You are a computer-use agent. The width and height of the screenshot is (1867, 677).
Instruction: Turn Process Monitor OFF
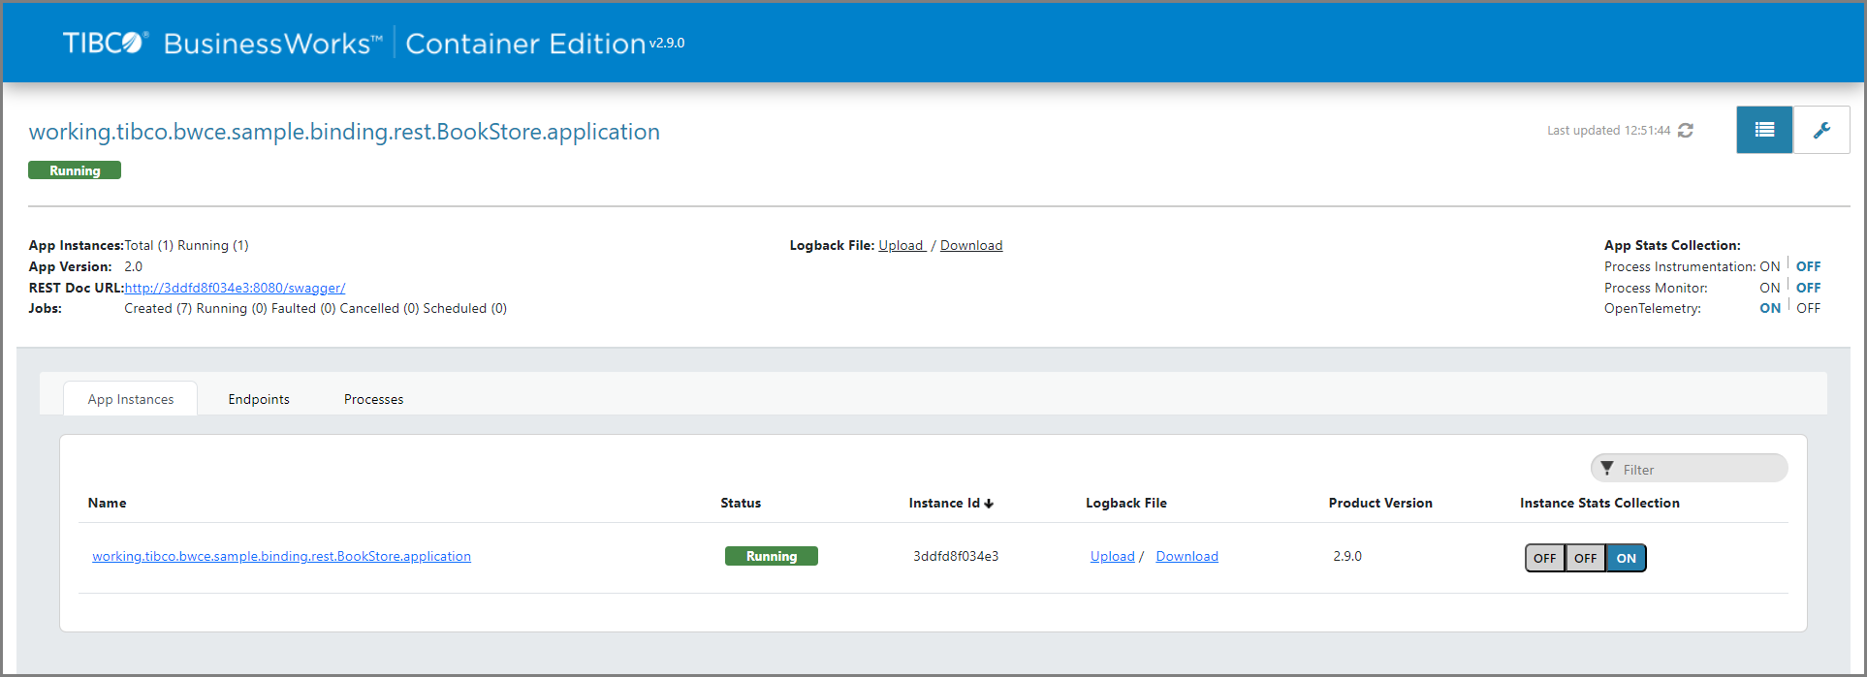pyautogui.click(x=1808, y=288)
